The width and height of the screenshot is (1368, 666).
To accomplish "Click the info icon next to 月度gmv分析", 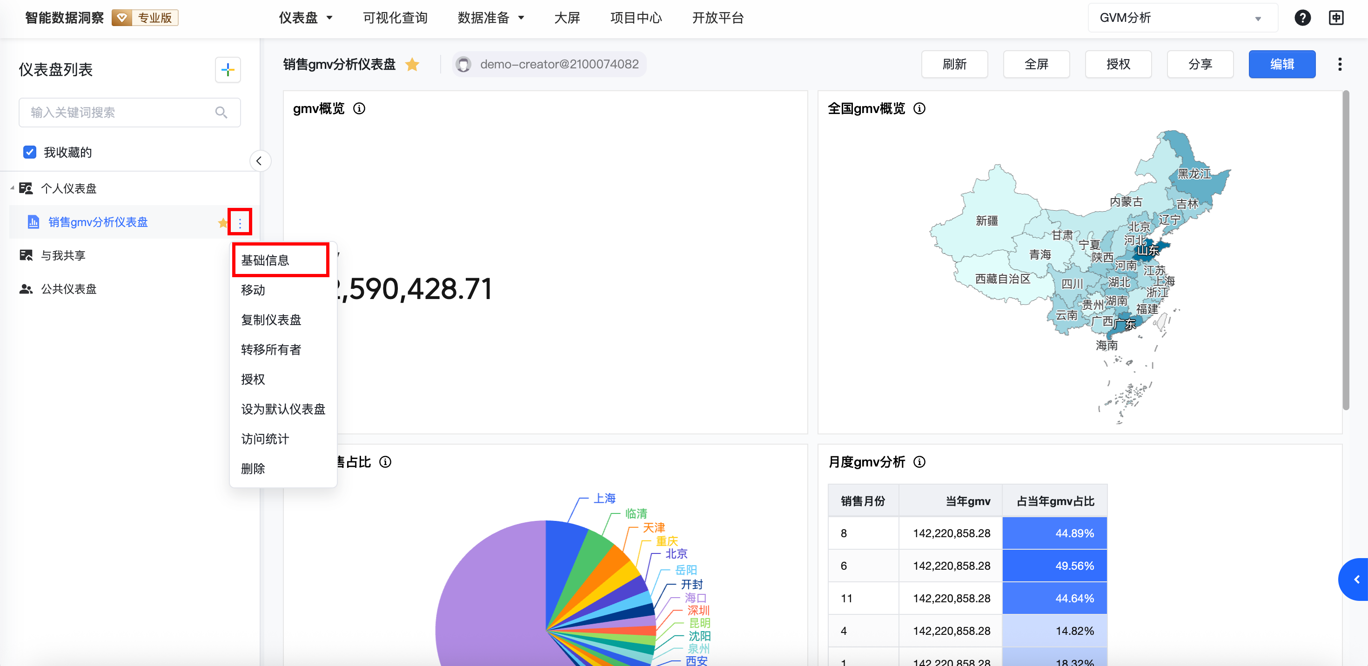I will [919, 462].
